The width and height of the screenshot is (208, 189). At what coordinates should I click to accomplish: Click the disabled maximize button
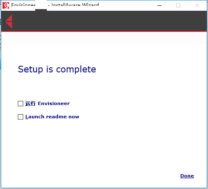tap(178, 5)
